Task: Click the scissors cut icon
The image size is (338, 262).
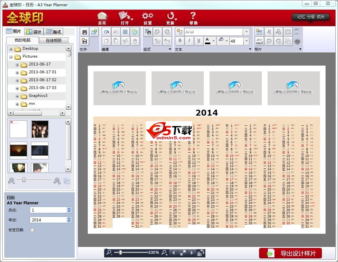Action: [126, 41]
